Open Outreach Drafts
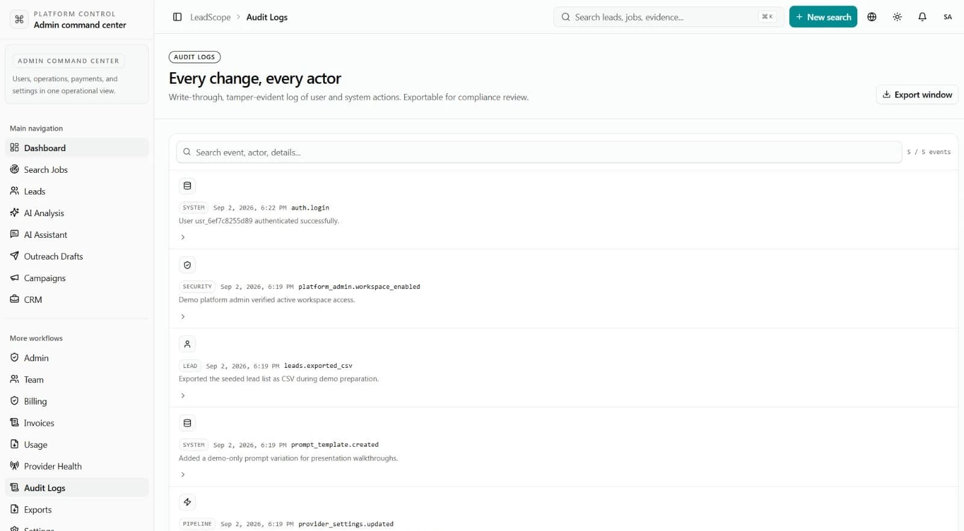 [77, 256]
